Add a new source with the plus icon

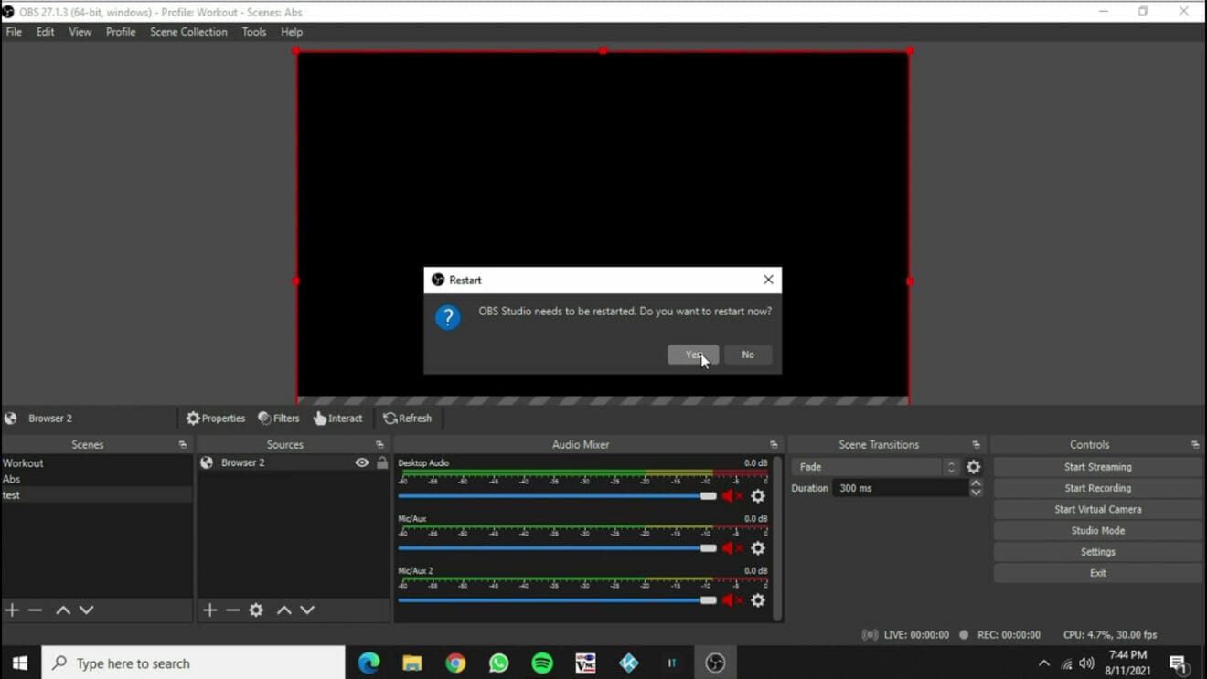coord(209,610)
